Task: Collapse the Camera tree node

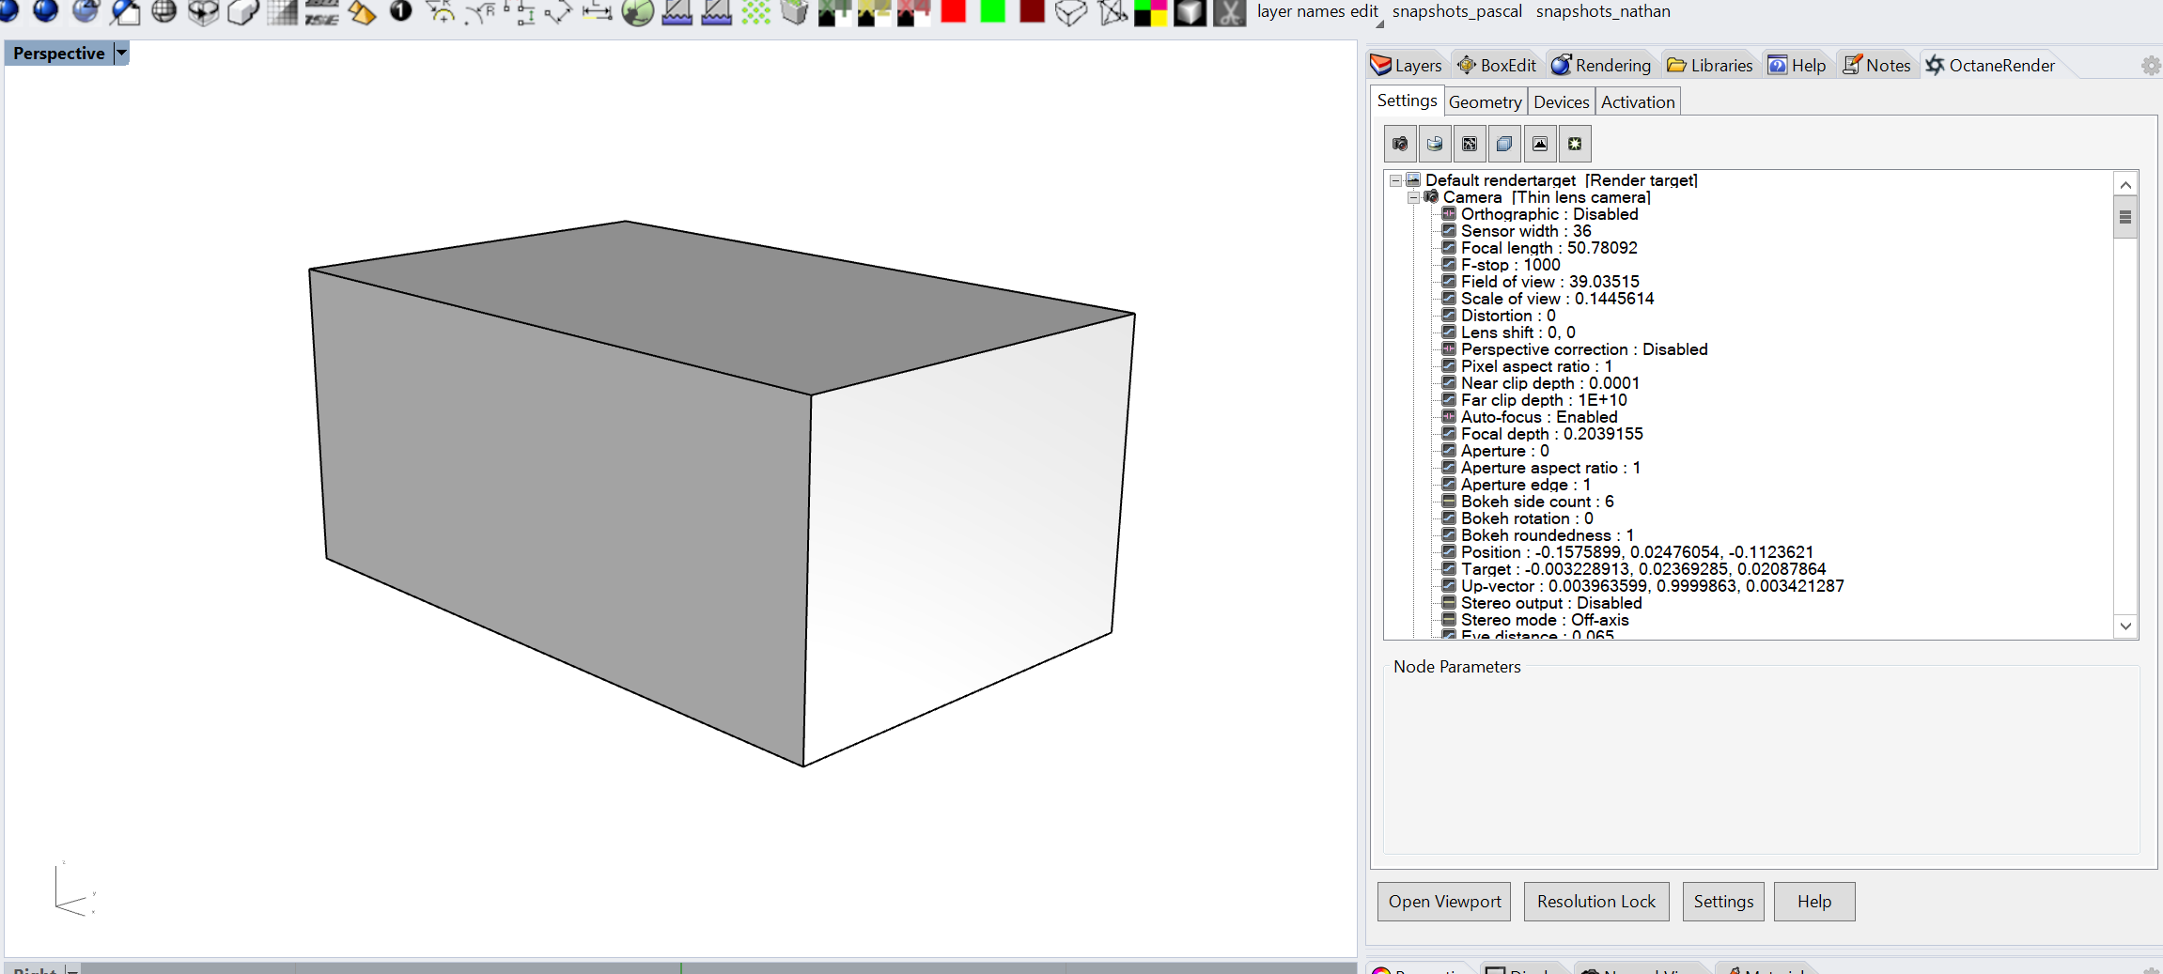Action: tap(1413, 197)
